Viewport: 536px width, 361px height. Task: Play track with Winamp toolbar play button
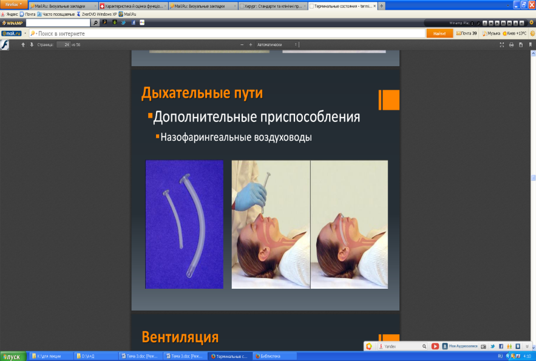coord(497,23)
